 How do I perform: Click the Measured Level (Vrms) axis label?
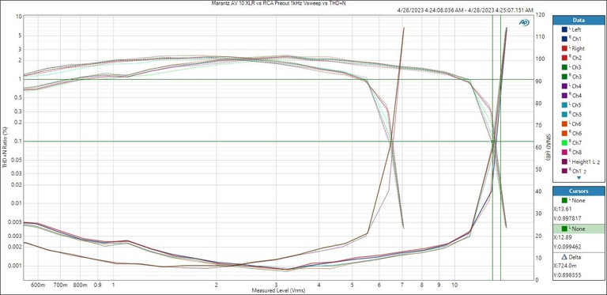(x=278, y=290)
